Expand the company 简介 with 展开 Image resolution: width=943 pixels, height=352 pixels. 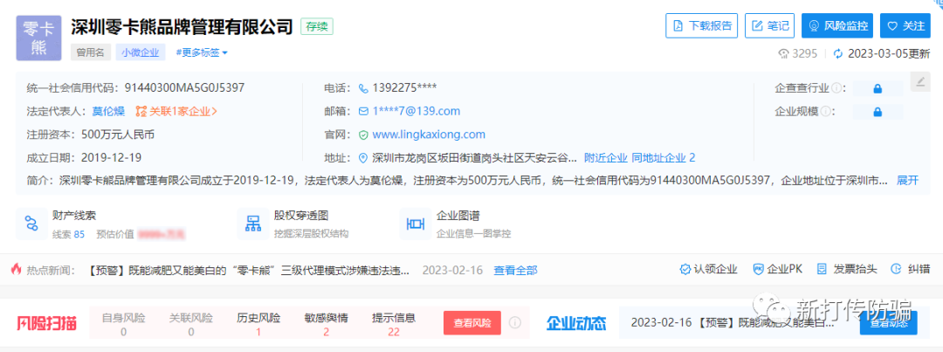[907, 180]
